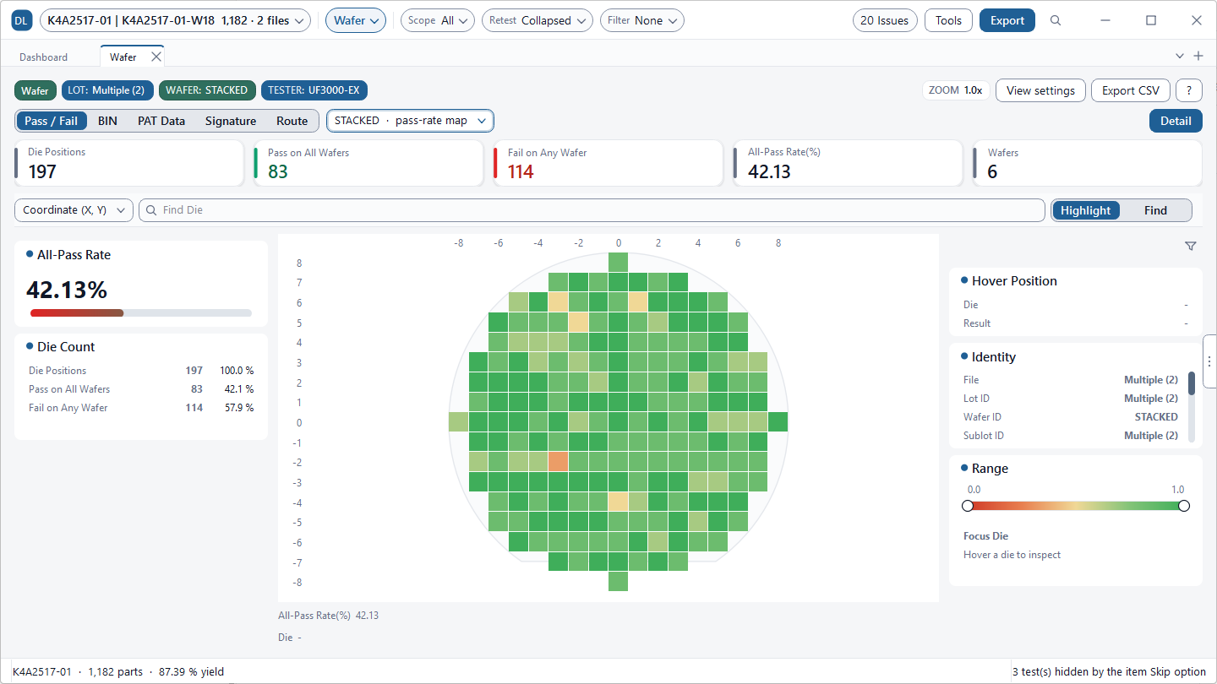The image size is (1217, 684).
Task: Click the Fail on Any Wafer card
Action: [608, 163]
